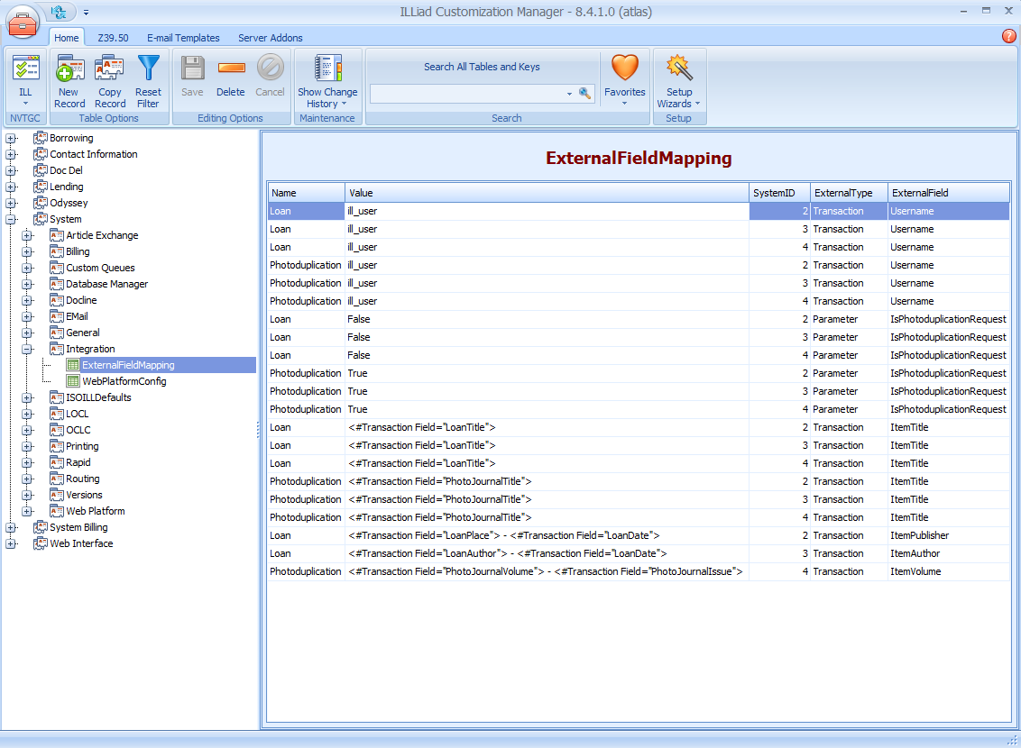
Task: Expand the Borrowing tree node
Action: pyautogui.click(x=9, y=138)
